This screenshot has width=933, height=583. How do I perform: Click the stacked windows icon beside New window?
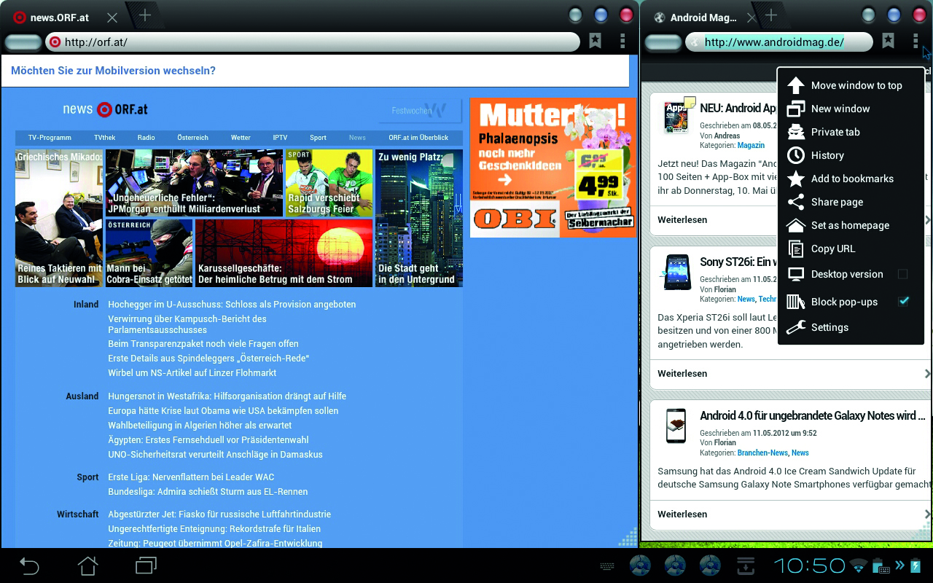click(795, 109)
